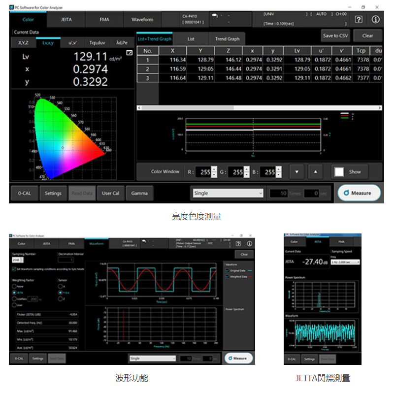
Task: Select the Y sensor radio button
Action: tap(60, 293)
